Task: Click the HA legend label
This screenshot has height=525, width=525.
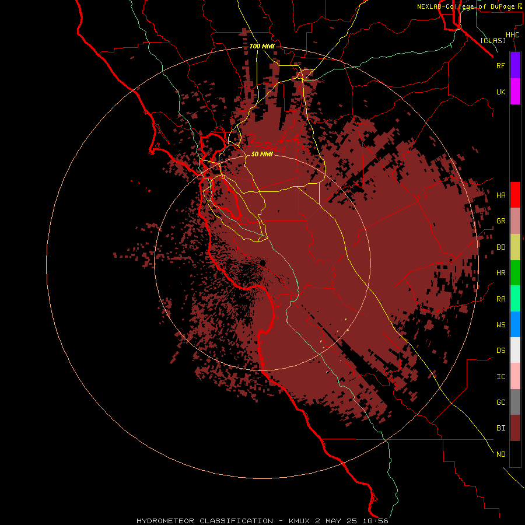Action: click(x=501, y=195)
